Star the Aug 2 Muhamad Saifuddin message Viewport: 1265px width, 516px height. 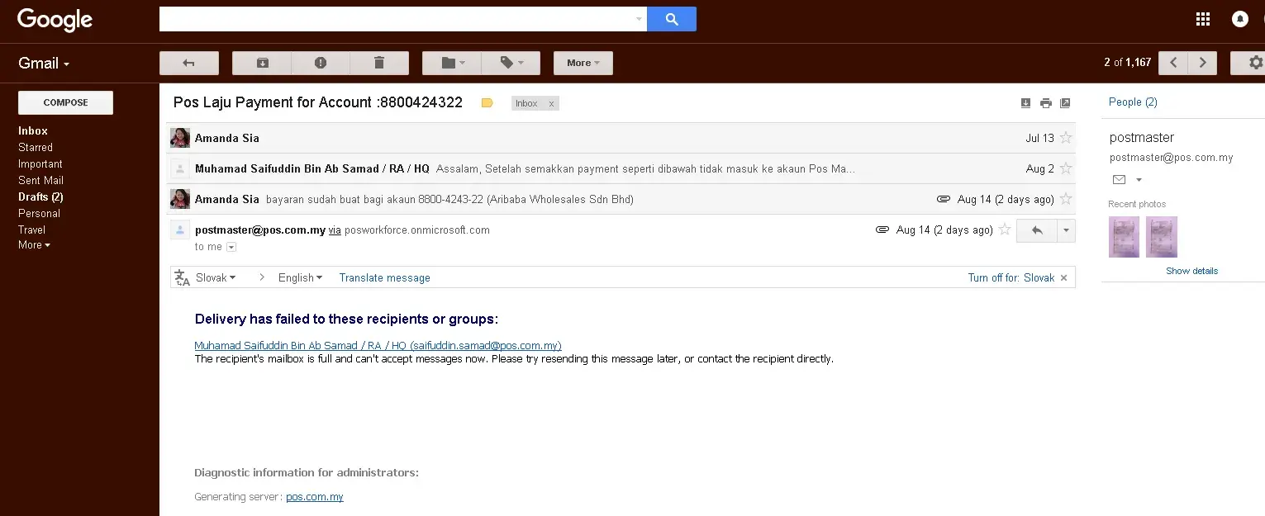pyautogui.click(x=1066, y=168)
